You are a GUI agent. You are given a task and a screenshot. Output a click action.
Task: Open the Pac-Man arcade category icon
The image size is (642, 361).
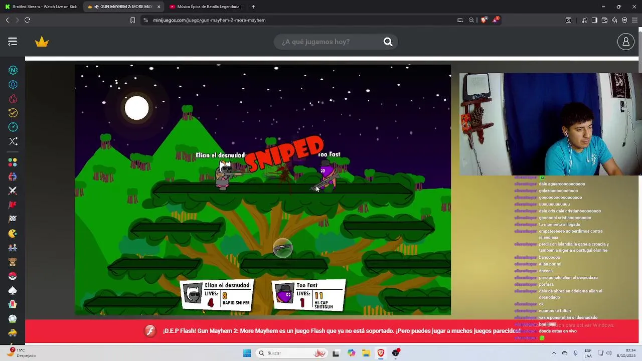[13, 233]
